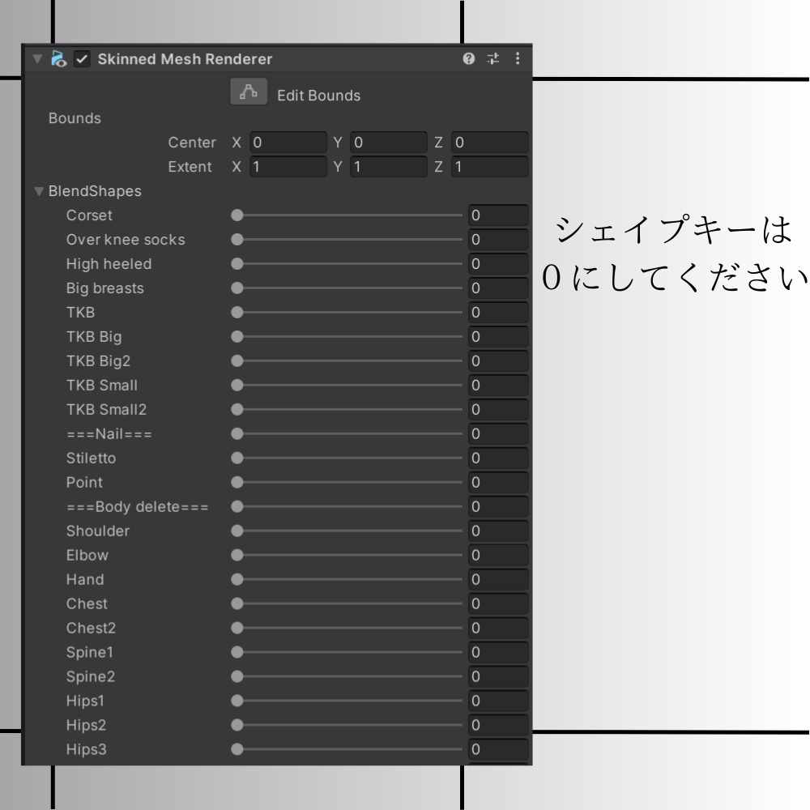
Task: Collapse the BlendShapes foldout
Action: click(x=39, y=191)
